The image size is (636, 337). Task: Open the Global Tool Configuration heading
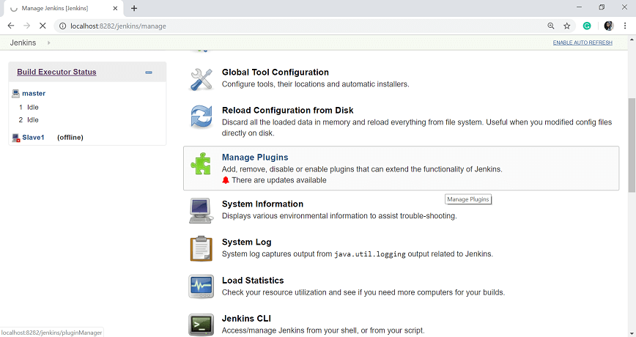276,73
